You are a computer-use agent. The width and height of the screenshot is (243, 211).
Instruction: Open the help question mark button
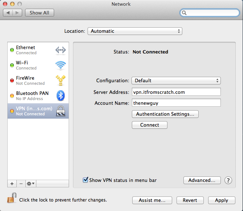click(228, 180)
